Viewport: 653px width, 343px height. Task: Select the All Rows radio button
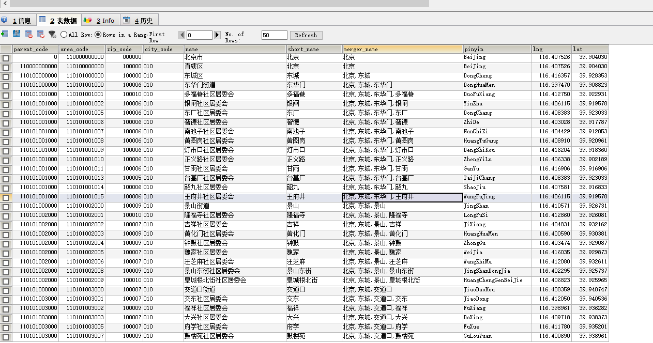click(x=63, y=35)
